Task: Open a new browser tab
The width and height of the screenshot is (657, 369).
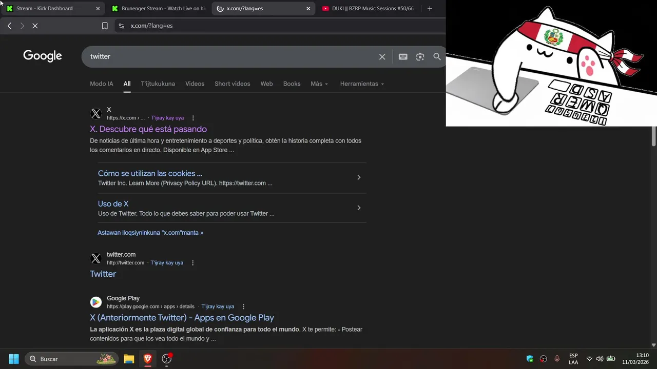Action: tap(430, 8)
